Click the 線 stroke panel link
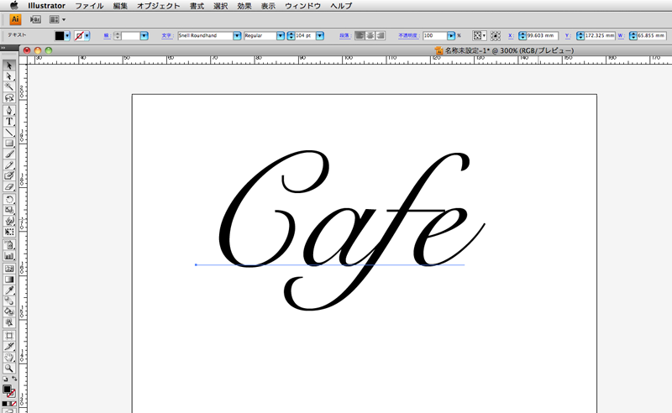 107,35
